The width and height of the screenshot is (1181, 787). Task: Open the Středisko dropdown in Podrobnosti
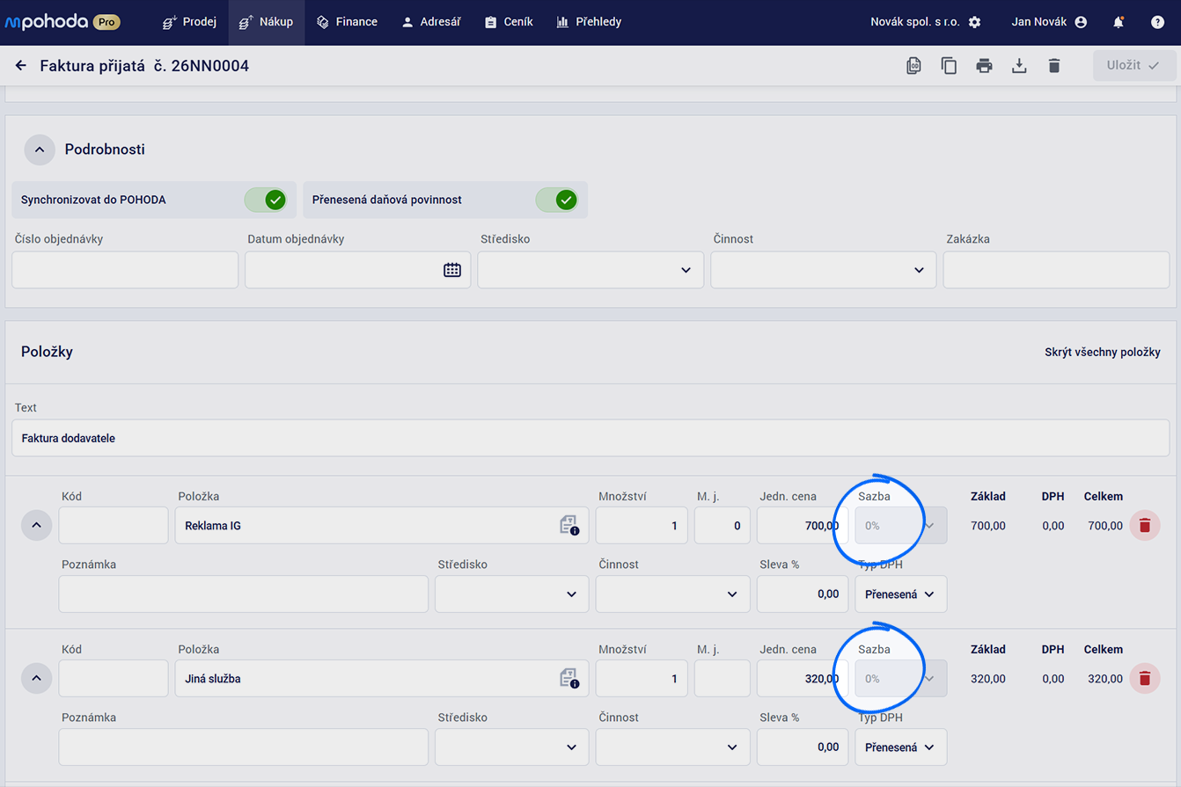point(590,270)
